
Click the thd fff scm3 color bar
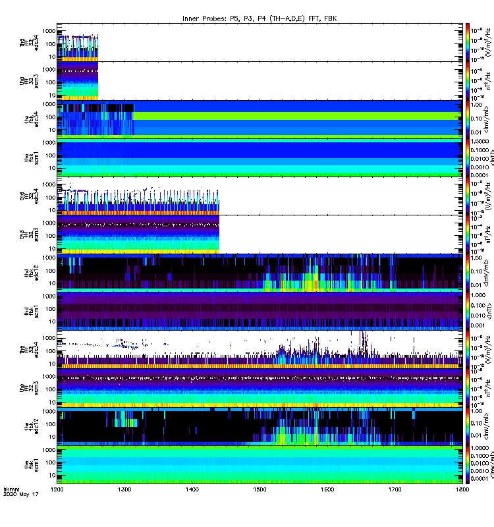coord(467,235)
